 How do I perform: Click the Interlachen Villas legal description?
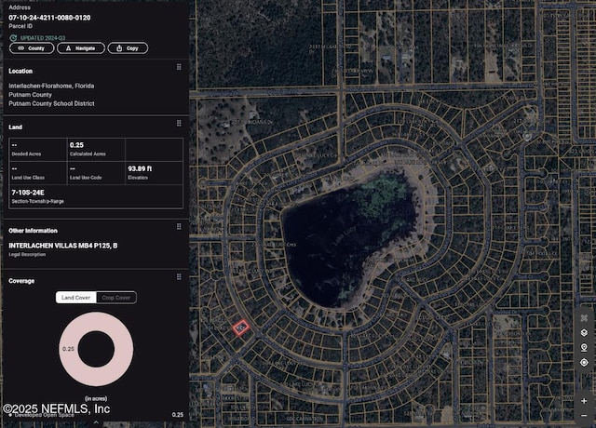(x=63, y=246)
